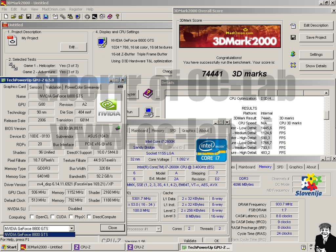Click the Close project folder toolbar icon

[x=21, y=16]
